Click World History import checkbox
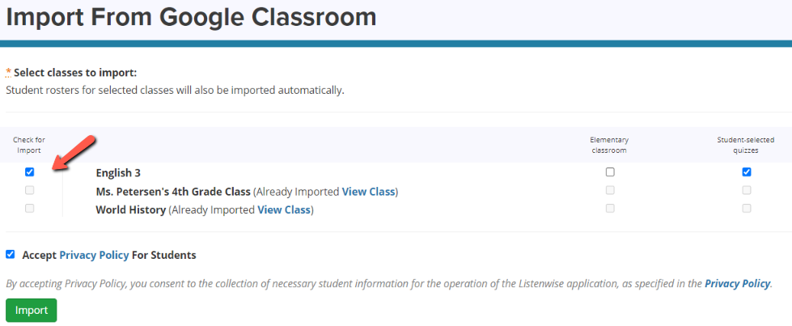Screen dimensions: 792x326 coord(29,208)
